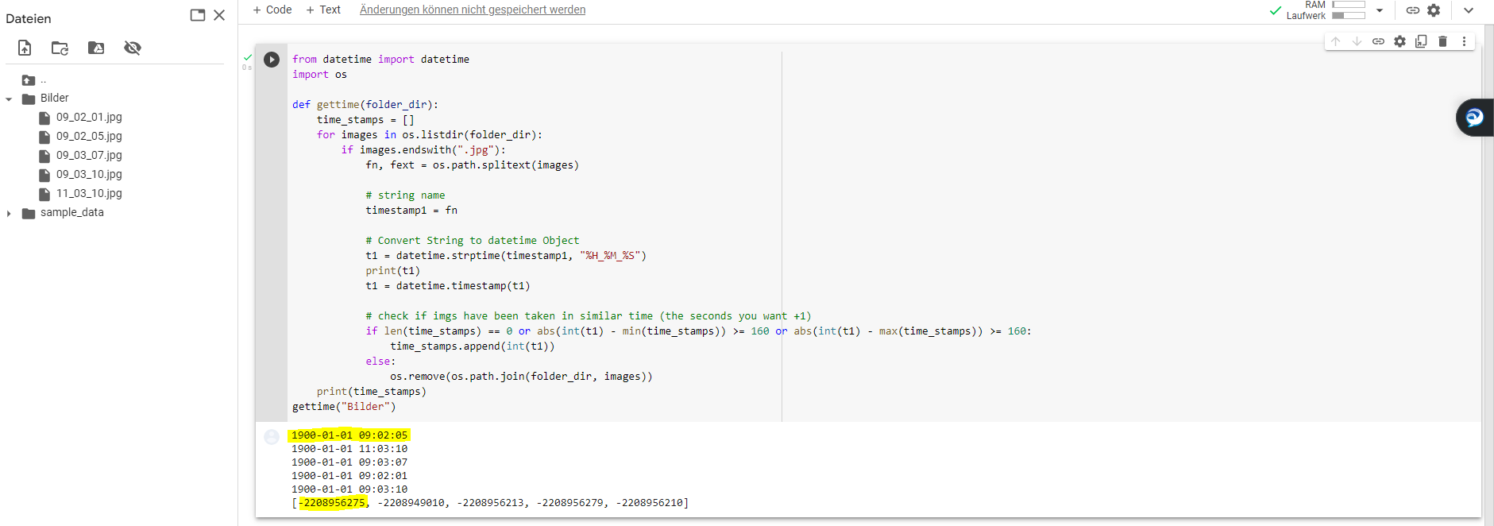The height and width of the screenshot is (526, 1494).
Task: Copy link to this cell
Action: [x=1378, y=41]
